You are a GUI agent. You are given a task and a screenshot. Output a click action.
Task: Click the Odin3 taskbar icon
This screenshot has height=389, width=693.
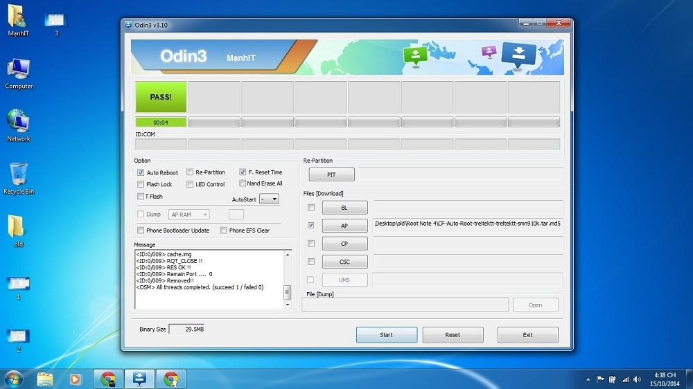click(x=139, y=379)
